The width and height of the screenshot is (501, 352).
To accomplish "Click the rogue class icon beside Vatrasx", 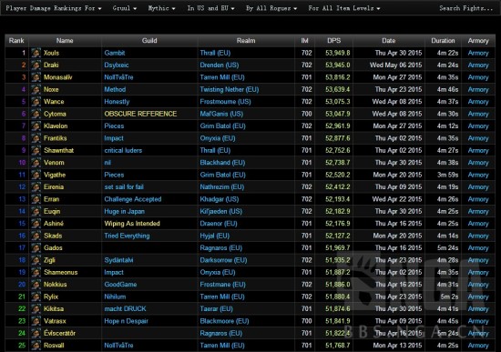I will tap(36, 321).
